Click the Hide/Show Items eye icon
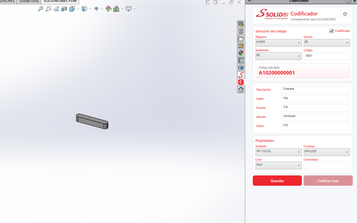The height and width of the screenshot is (223, 357). [96, 9]
